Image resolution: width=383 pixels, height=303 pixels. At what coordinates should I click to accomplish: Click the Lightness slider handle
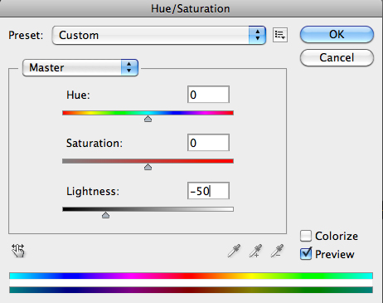pos(105,215)
